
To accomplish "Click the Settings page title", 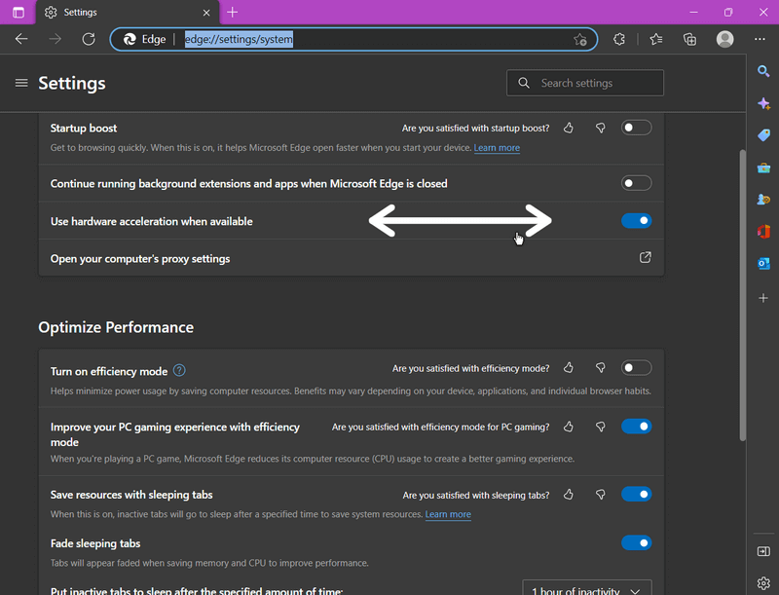I will click(x=72, y=83).
